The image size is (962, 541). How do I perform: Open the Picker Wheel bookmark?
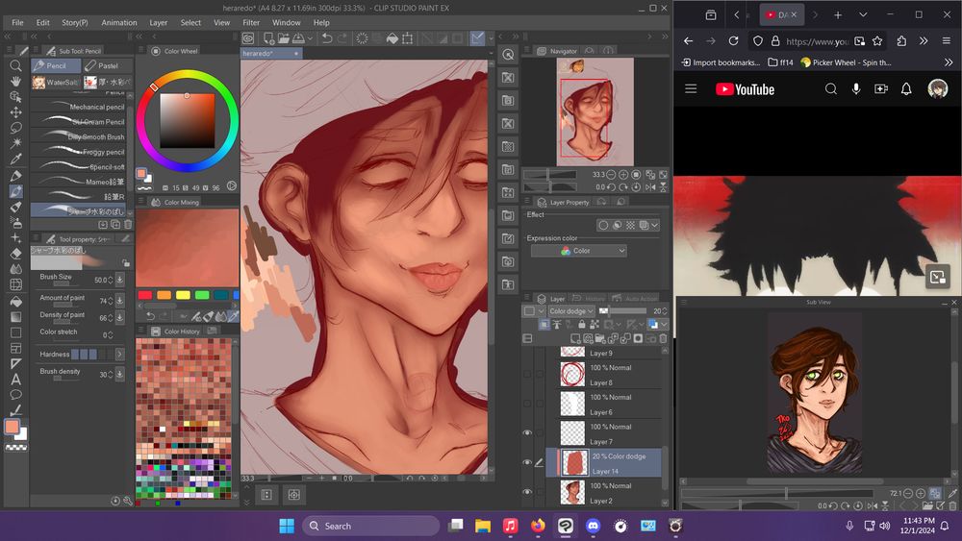[x=847, y=62]
